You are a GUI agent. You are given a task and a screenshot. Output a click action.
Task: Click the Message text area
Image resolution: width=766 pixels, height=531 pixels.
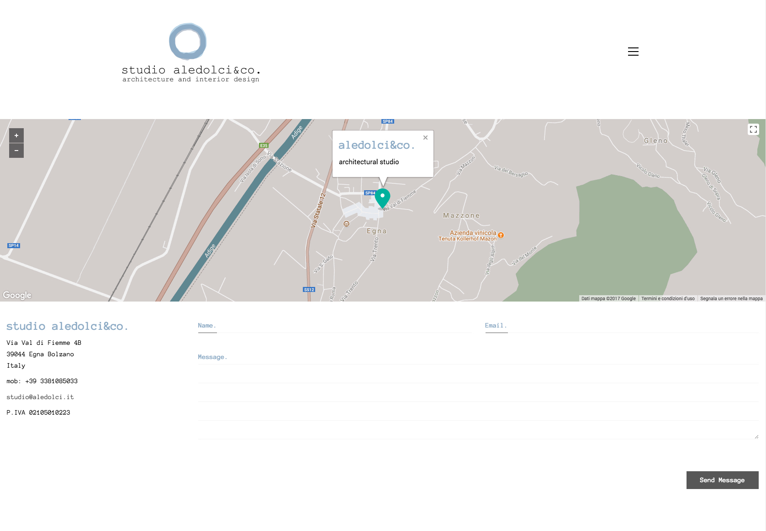tap(478, 395)
